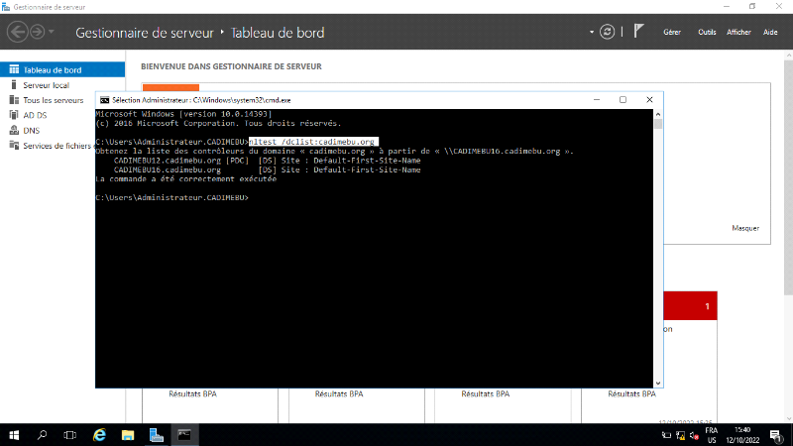Screen dimensions: 793x446
Task: Open the Action Center notification icon
Action: [x=776, y=435]
